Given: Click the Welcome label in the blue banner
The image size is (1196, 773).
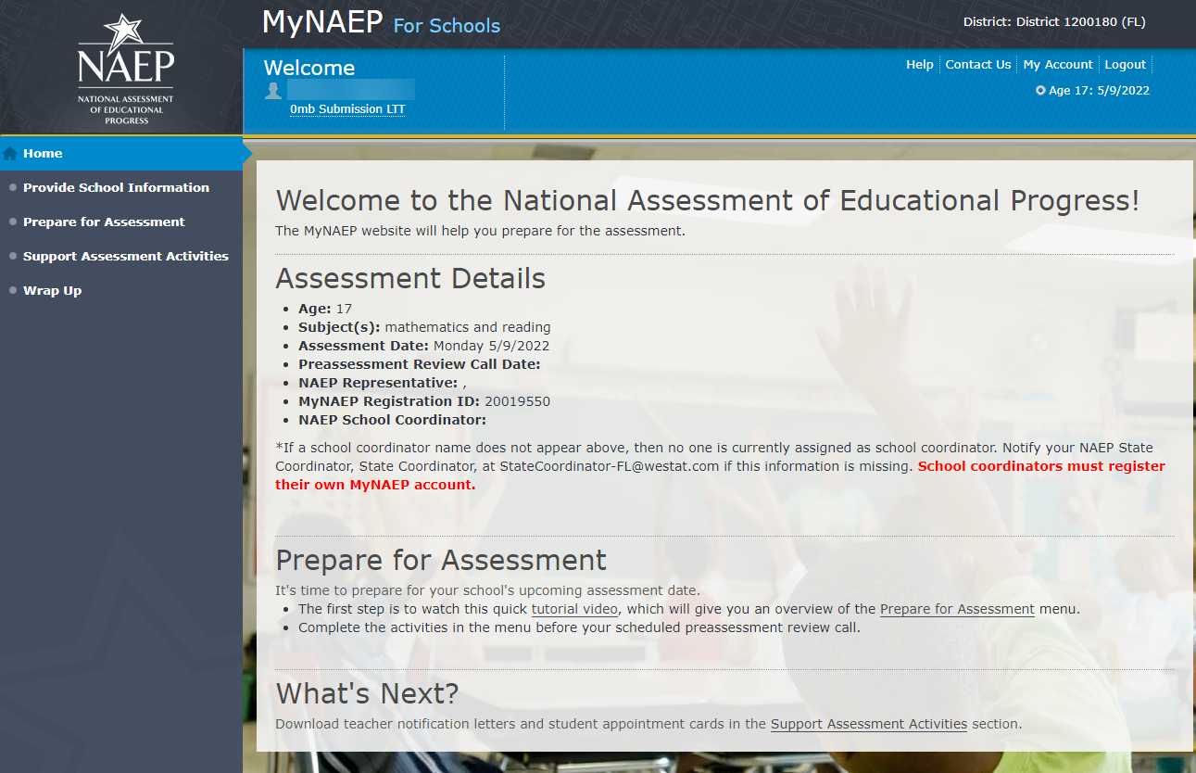Looking at the screenshot, I should click(309, 68).
